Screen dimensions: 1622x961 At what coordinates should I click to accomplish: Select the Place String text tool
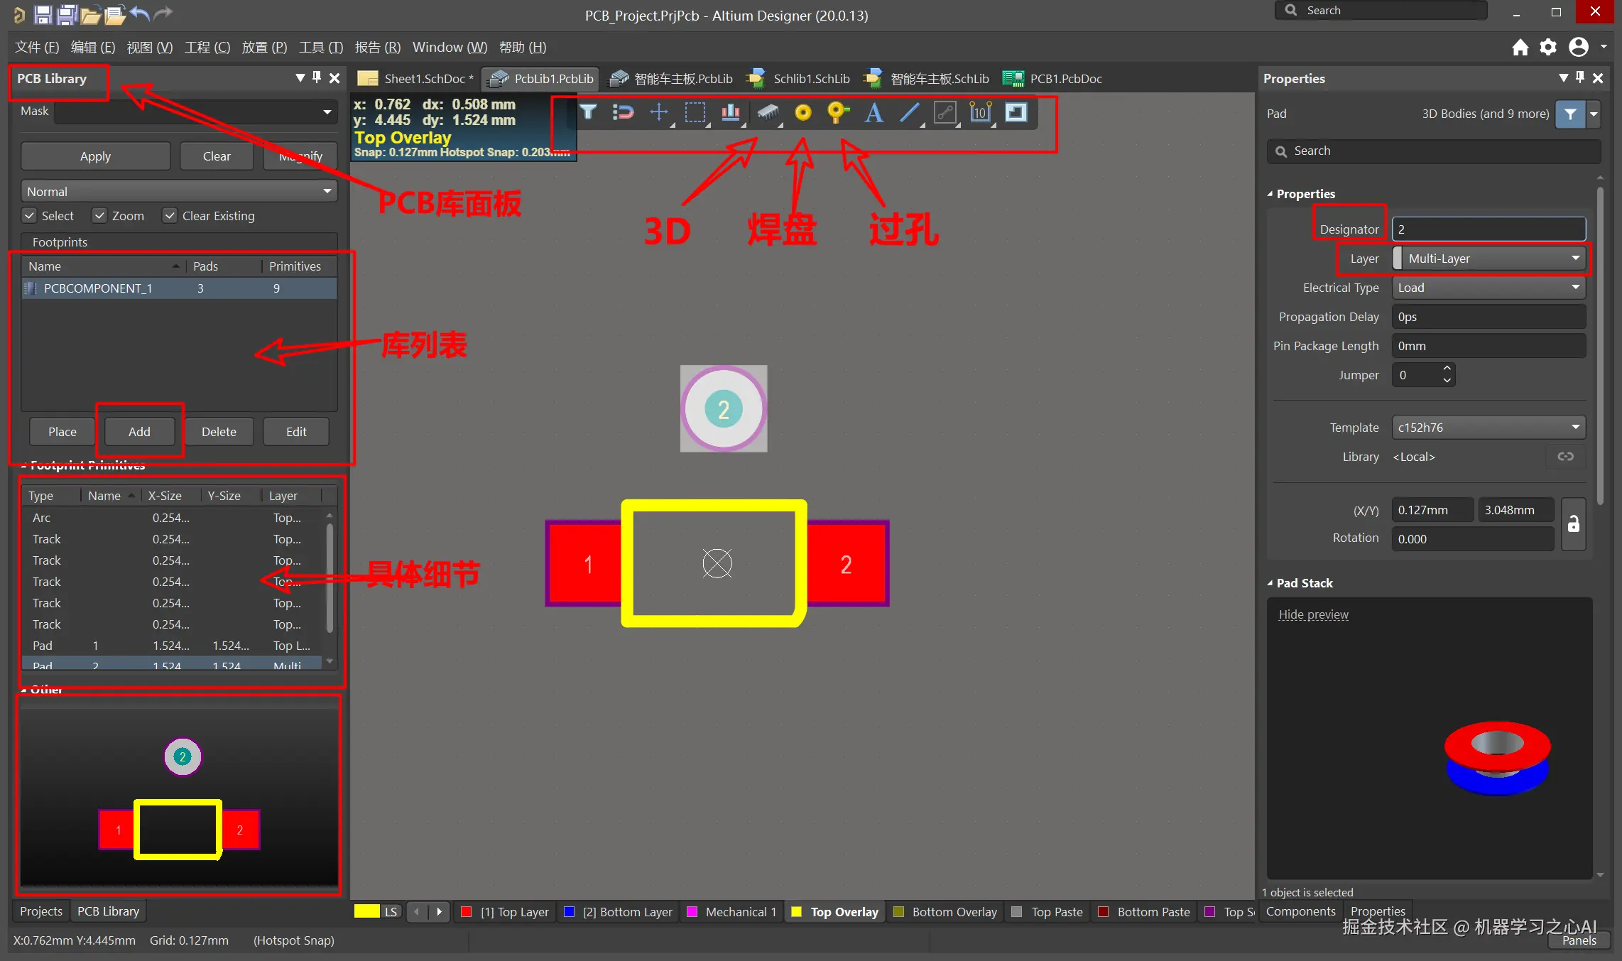tap(873, 113)
